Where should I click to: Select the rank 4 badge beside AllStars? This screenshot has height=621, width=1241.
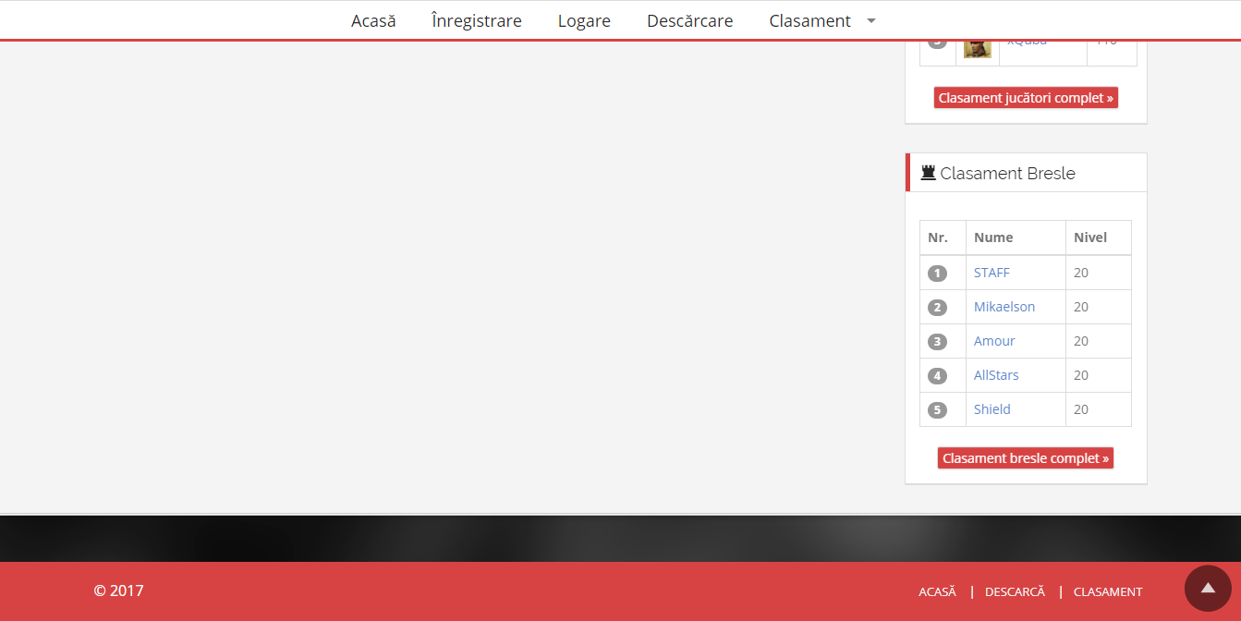pos(937,376)
